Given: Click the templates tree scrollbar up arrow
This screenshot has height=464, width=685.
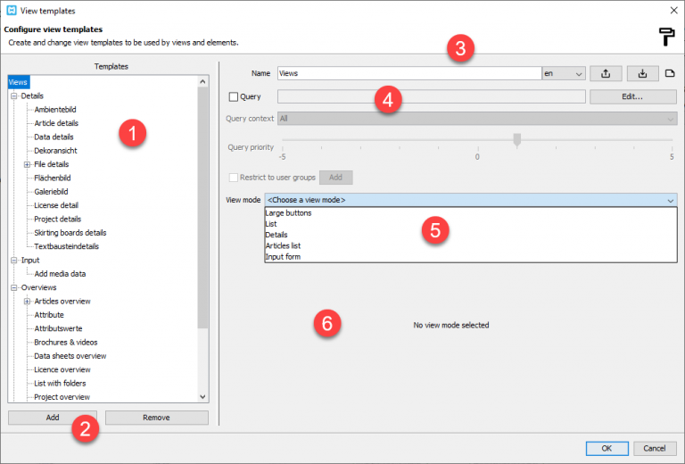Looking at the screenshot, I should [x=202, y=82].
